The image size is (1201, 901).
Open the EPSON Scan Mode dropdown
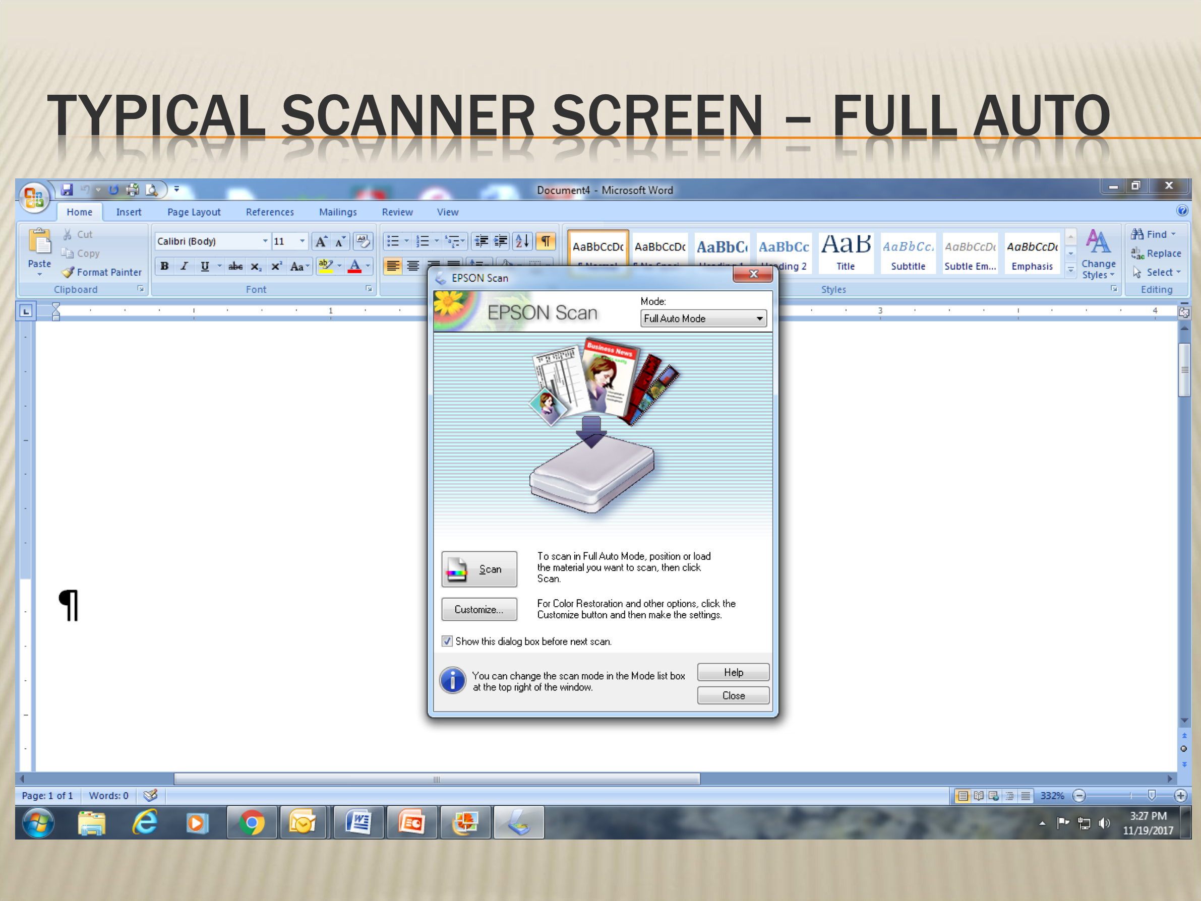704,318
